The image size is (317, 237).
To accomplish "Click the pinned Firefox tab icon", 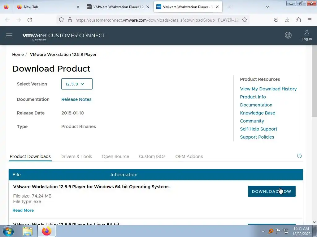I will point(6,7).
